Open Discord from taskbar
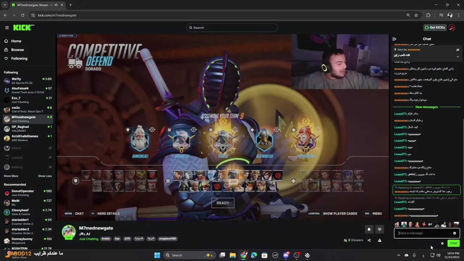The width and height of the screenshot is (464, 261). pos(286,255)
